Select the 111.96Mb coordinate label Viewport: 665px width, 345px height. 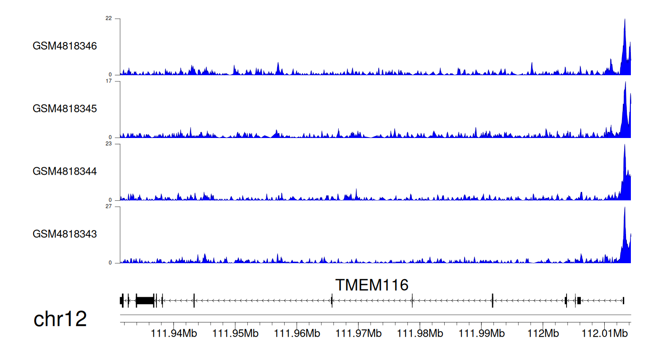(x=297, y=333)
